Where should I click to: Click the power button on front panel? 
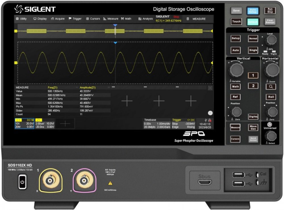point(23,182)
